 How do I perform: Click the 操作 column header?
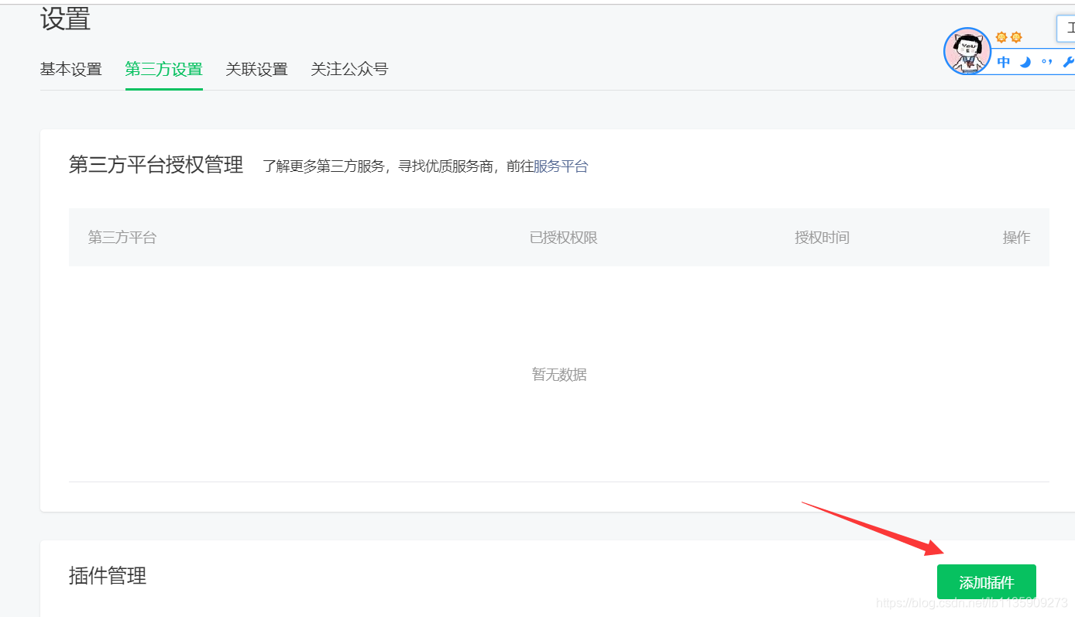1016,237
